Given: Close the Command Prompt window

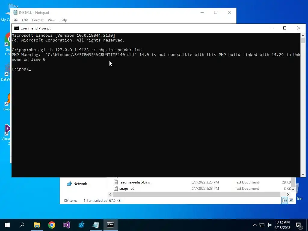Looking at the screenshot, I should [299, 28].
